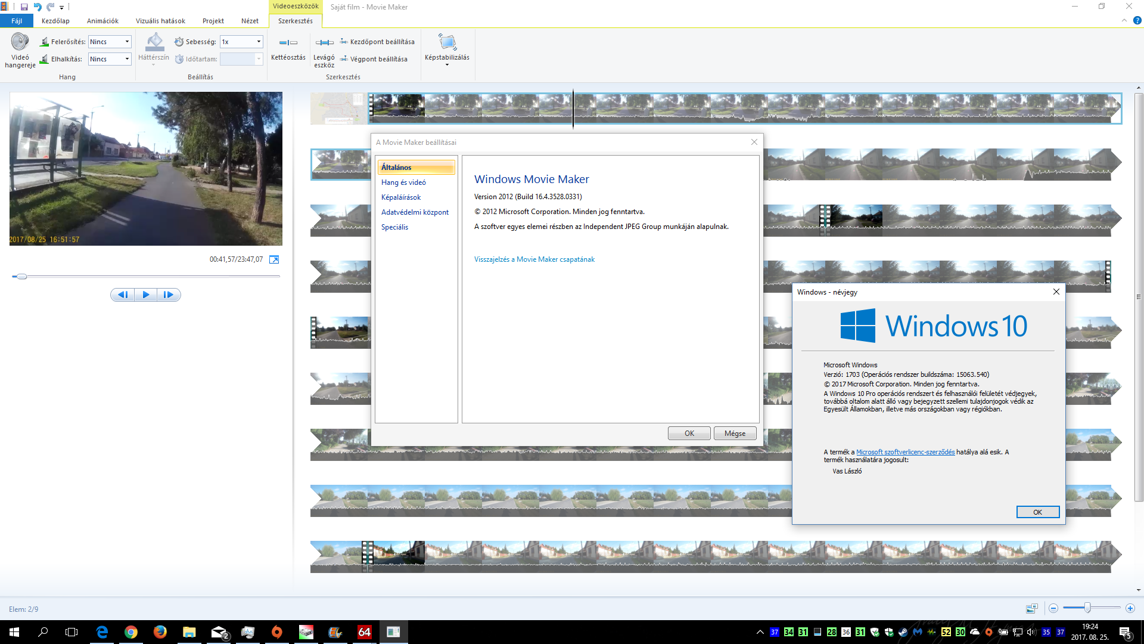1144x644 pixels.
Task: Open the Képstabilizálás stabilization tool
Action: 447,48
